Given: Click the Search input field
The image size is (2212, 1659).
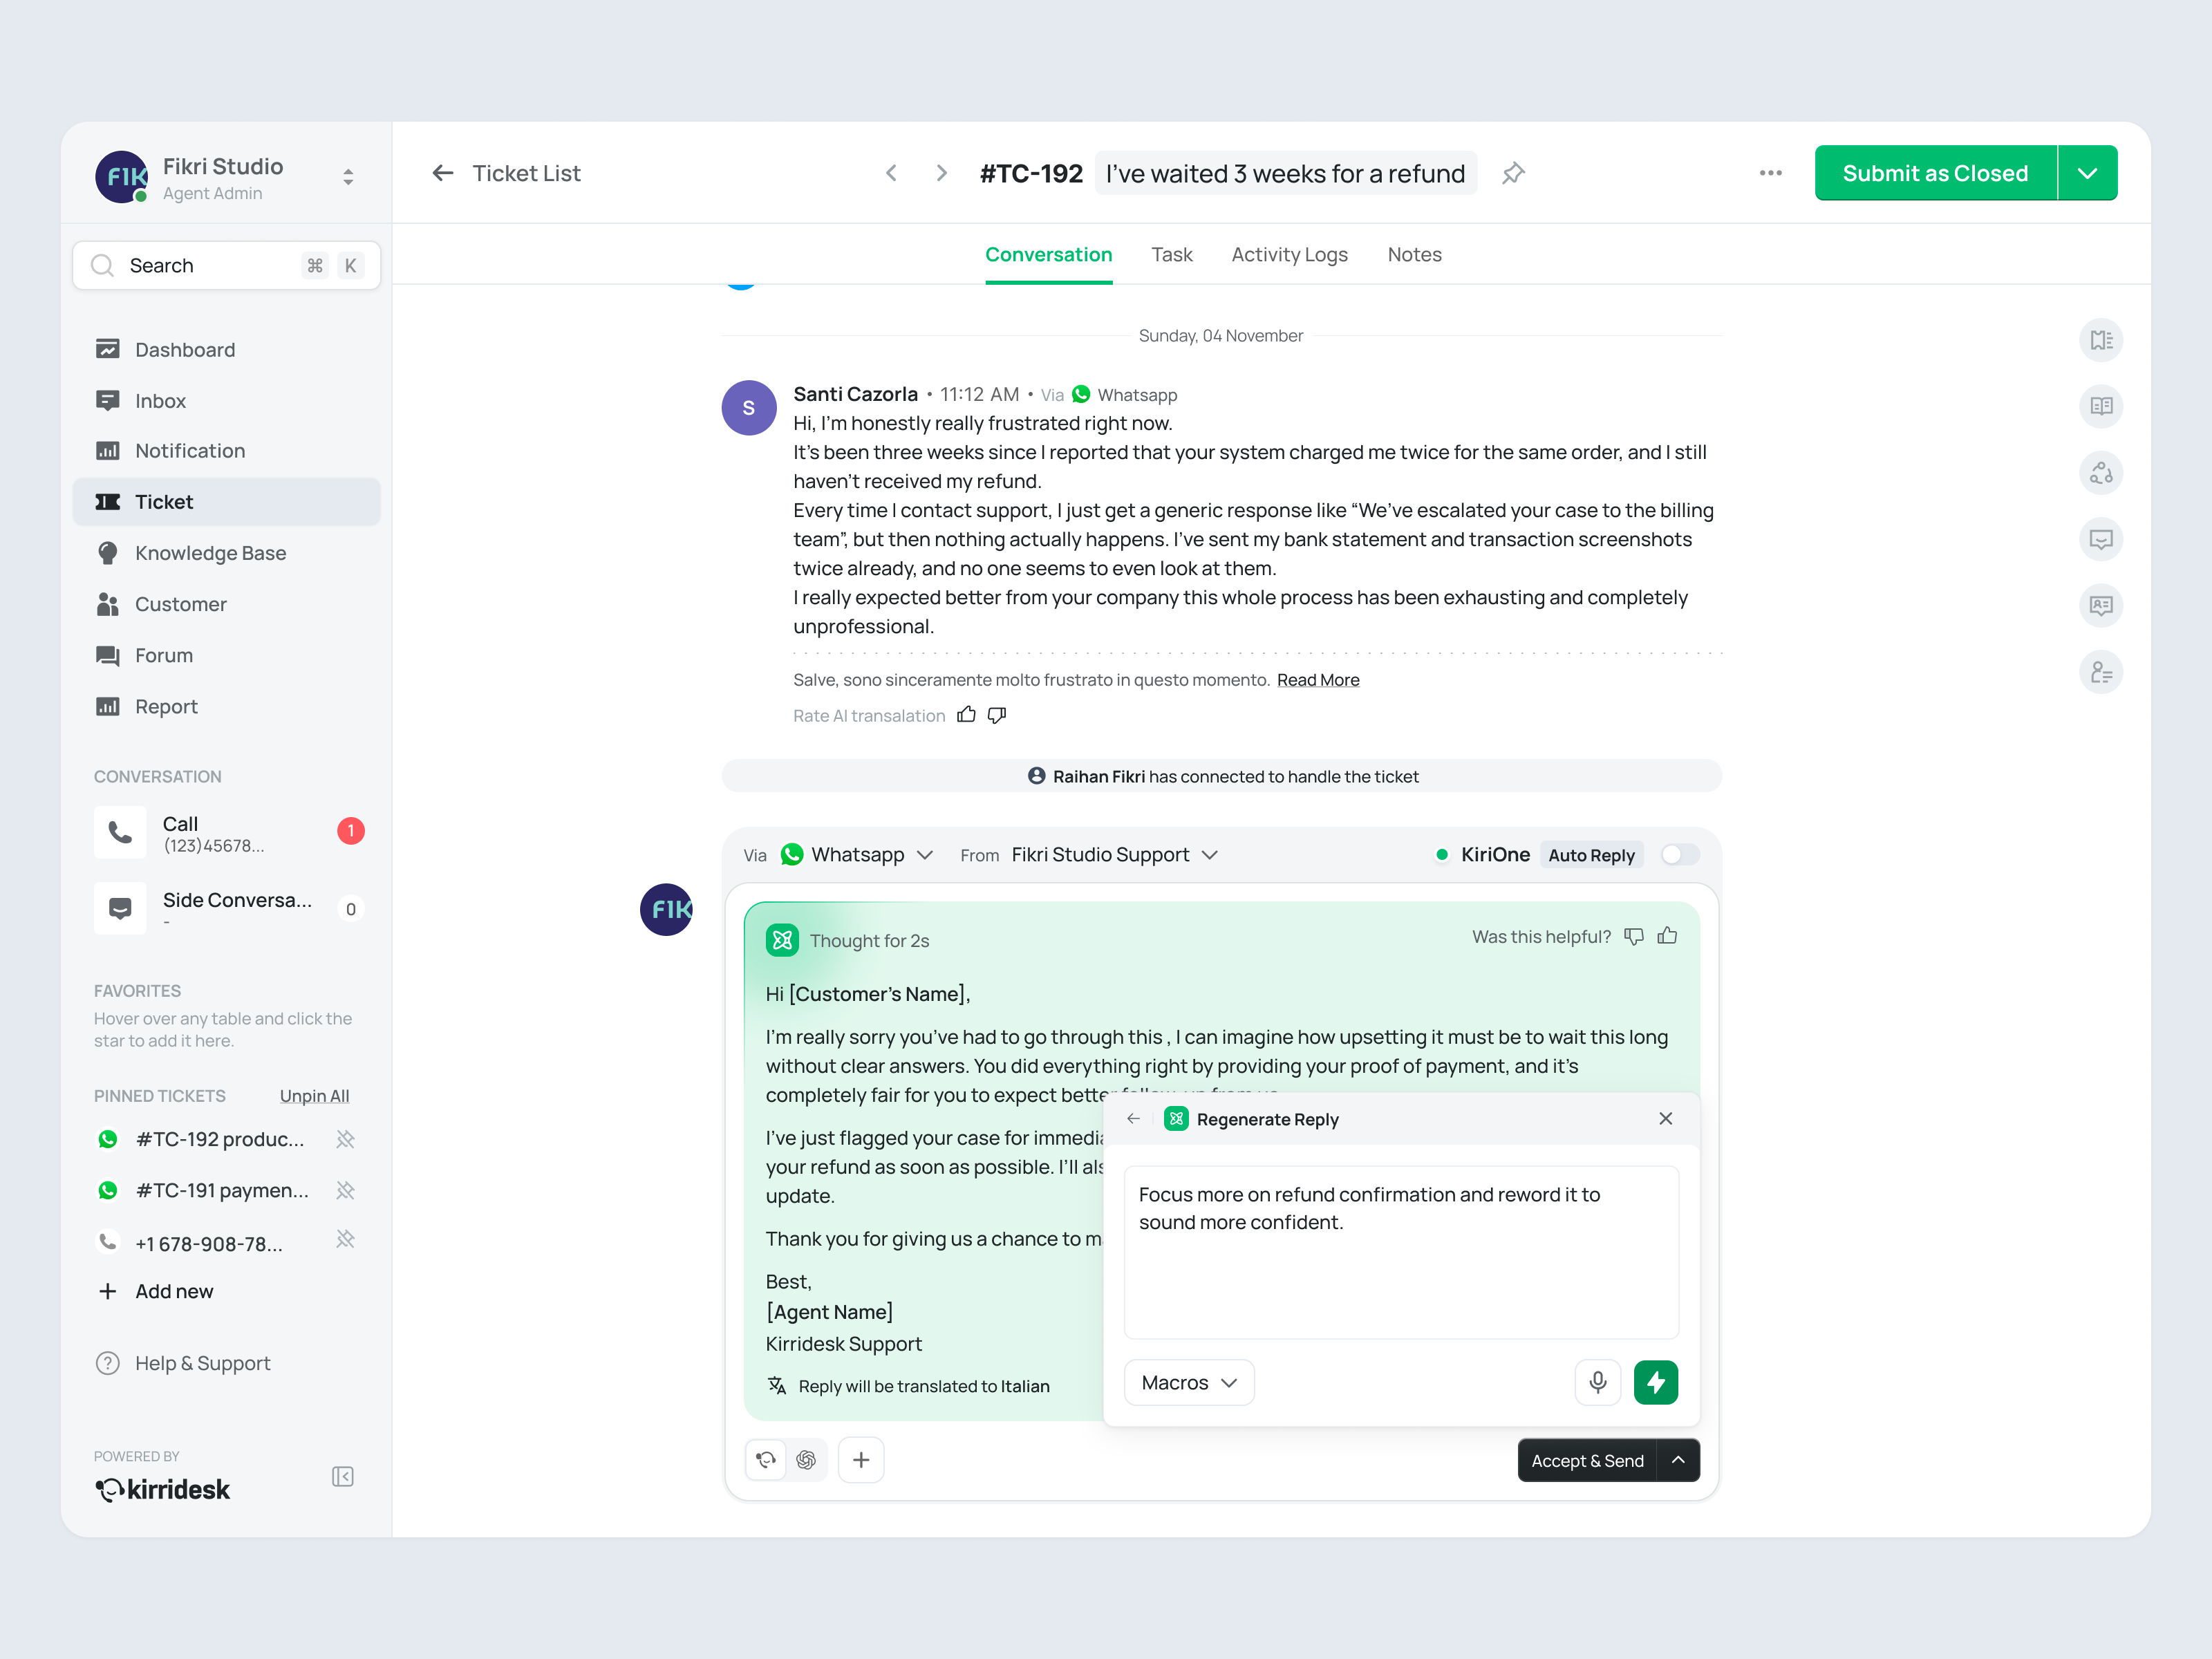Looking at the screenshot, I should pos(227,265).
